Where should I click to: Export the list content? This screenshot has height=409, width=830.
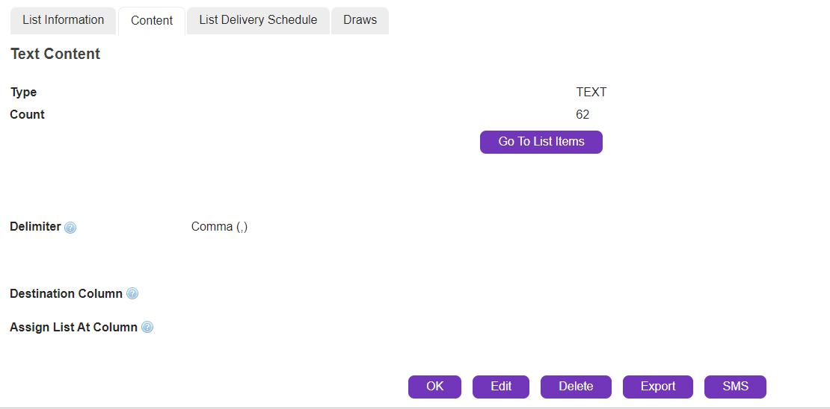pos(658,387)
